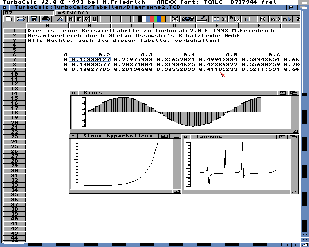Select row 7 header
The height and width of the screenshot is (247, 309).
coord(14,60)
